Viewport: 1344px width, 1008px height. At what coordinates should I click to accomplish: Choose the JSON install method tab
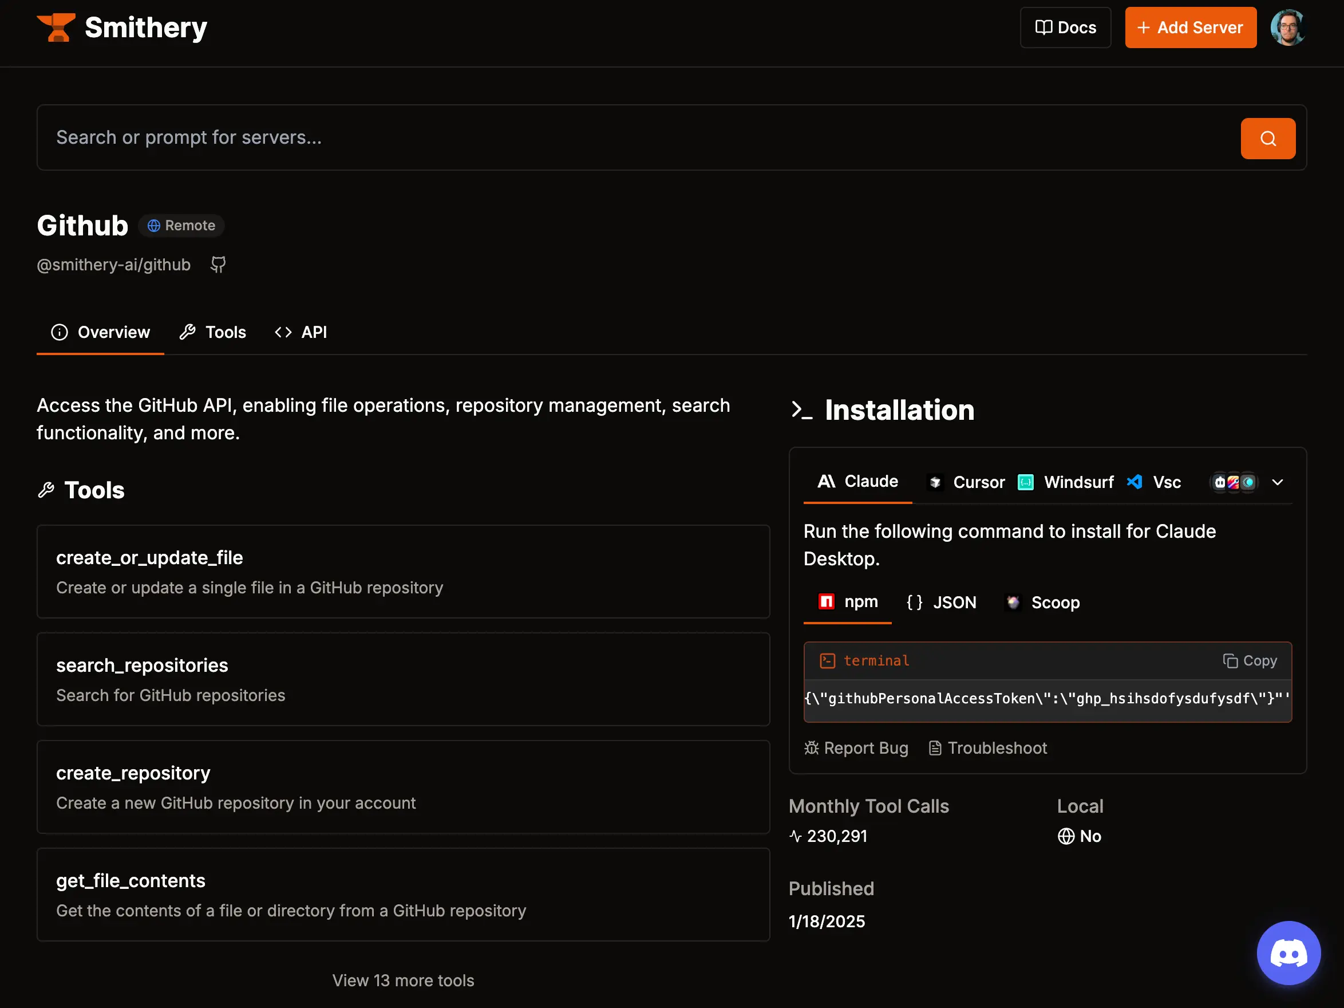pyautogui.click(x=941, y=603)
